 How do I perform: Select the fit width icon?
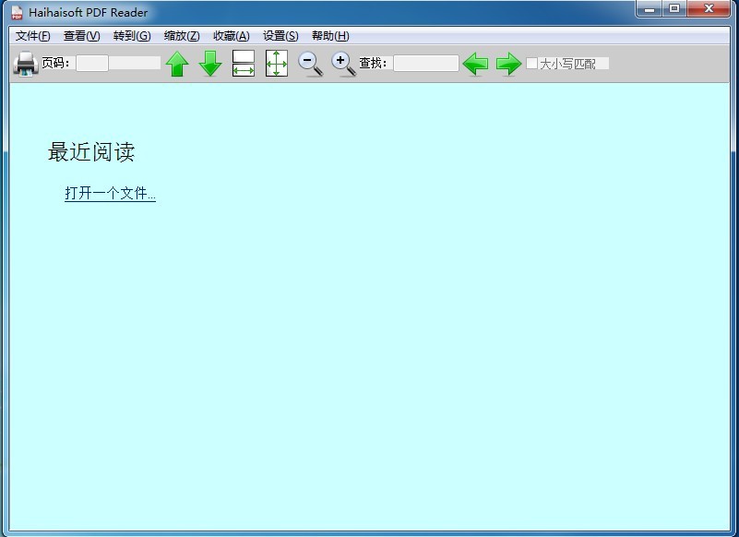(x=244, y=64)
